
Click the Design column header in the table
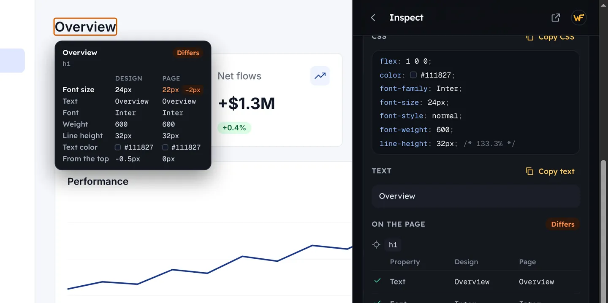(x=466, y=262)
